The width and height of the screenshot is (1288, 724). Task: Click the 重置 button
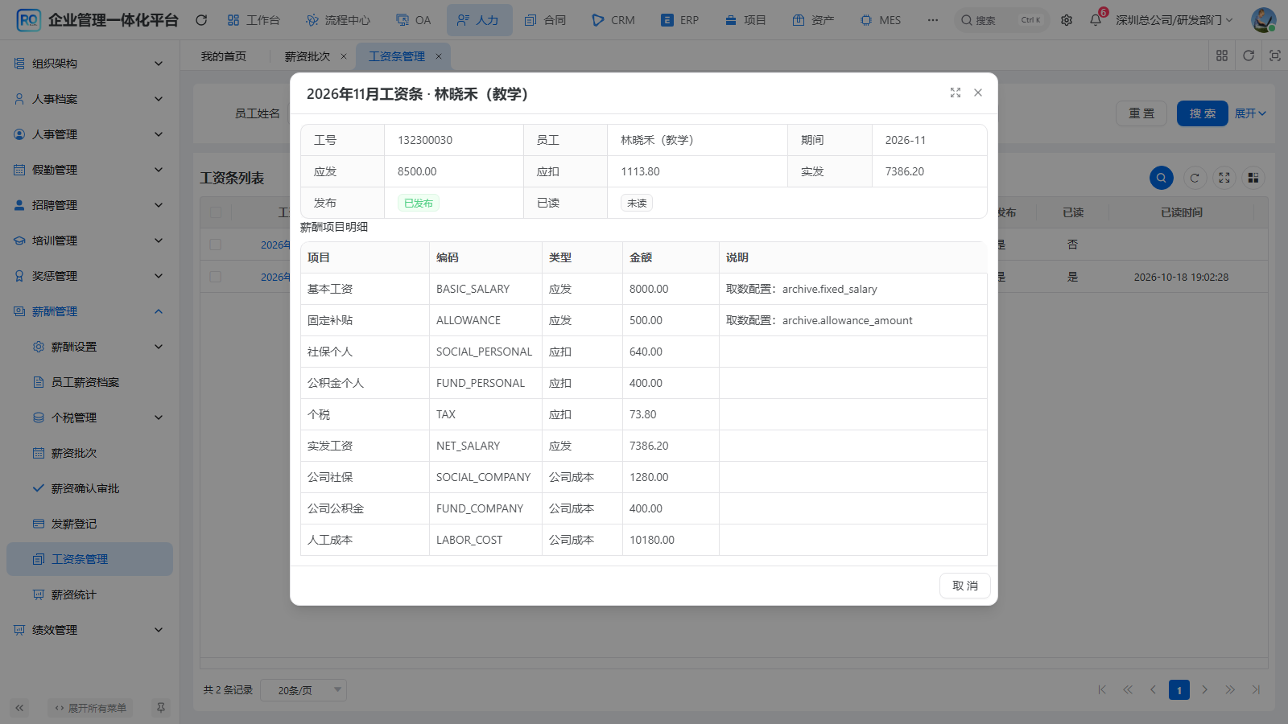pos(1141,113)
